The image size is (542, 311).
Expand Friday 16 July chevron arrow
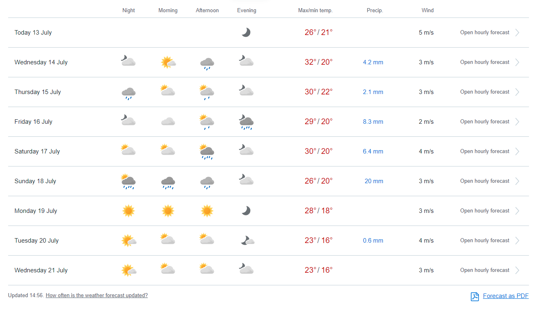pyautogui.click(x=517, y=122)
